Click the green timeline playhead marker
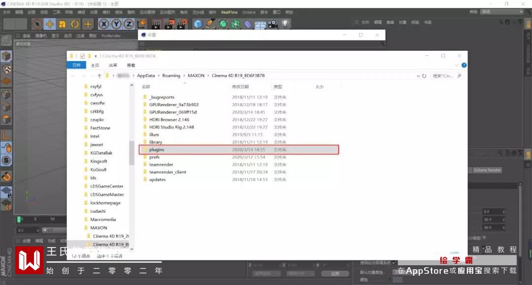Image resolution: width=532 pixels, height=285 pixels. click(19, 219)
